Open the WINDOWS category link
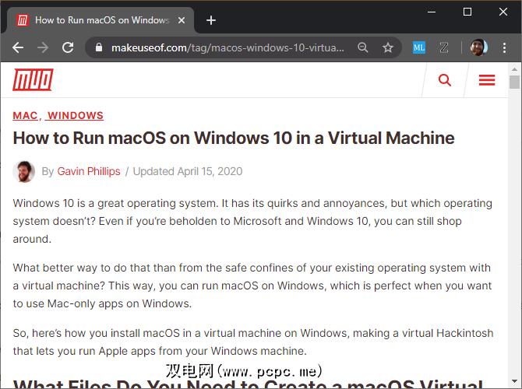The image size is (522, 389). (76, 115)
